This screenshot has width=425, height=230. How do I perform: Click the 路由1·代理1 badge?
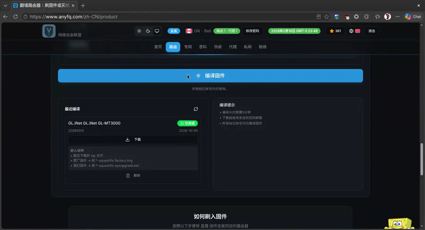tap(226, 31)
